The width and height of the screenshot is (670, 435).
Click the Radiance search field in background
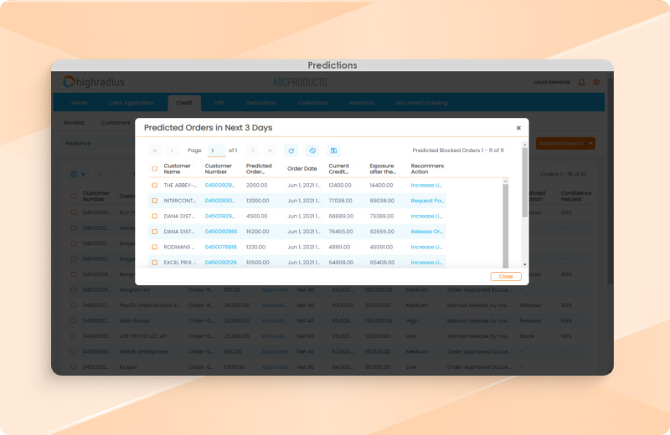pyautogui.click(x=99, y=143)
